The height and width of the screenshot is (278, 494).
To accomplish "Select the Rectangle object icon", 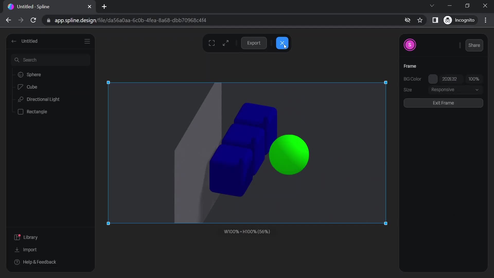I will [x=21, y=111].
